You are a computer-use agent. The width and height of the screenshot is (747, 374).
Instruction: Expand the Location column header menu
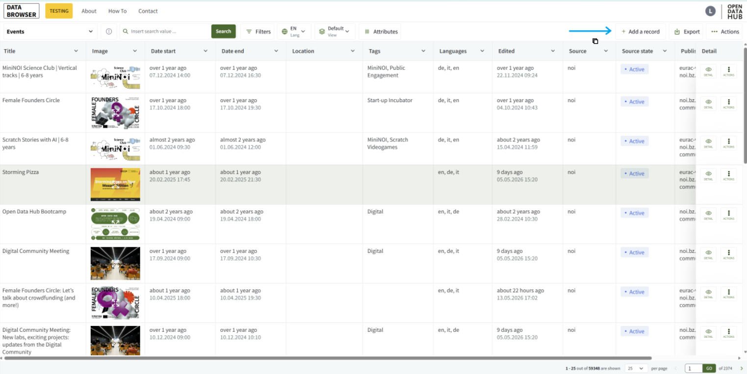click(353, 51)
